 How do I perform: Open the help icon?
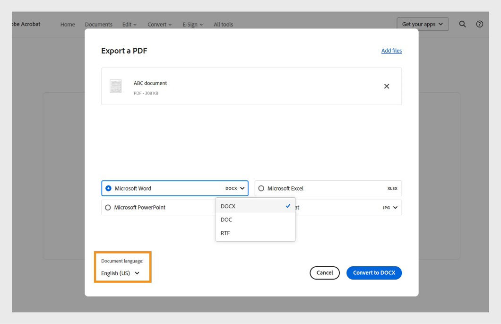(479, 24)
